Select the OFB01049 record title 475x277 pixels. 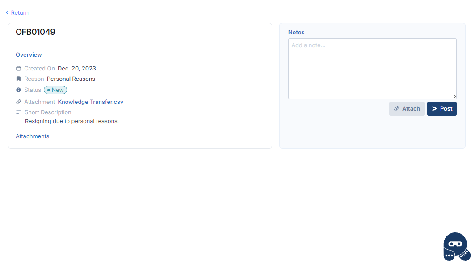[x=35, y=32]
